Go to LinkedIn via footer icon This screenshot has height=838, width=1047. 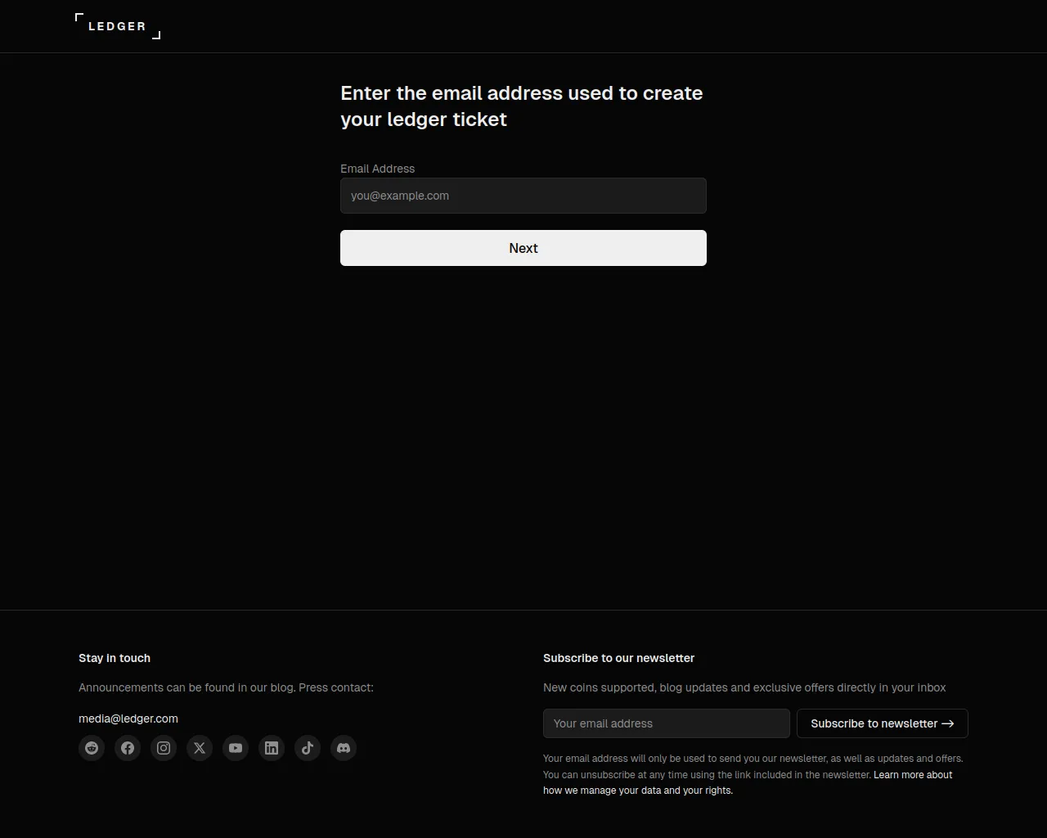click(x=272, y=748)
